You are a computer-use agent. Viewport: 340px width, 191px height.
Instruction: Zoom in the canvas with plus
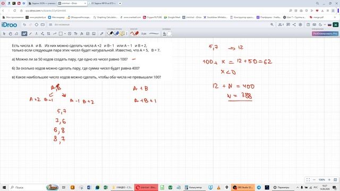[329, 180]
